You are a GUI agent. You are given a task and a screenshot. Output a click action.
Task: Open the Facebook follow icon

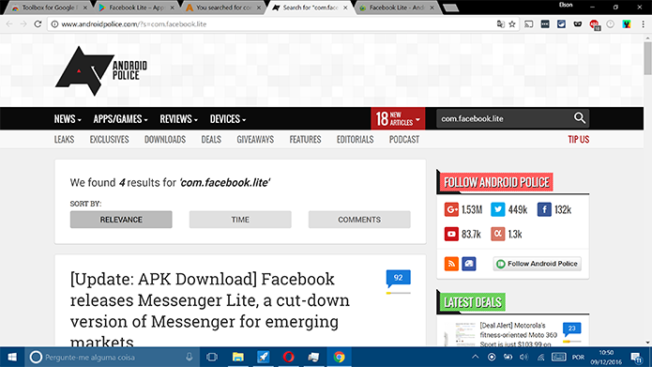(544, 209)
